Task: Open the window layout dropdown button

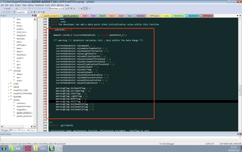Action: click(86, 8)
